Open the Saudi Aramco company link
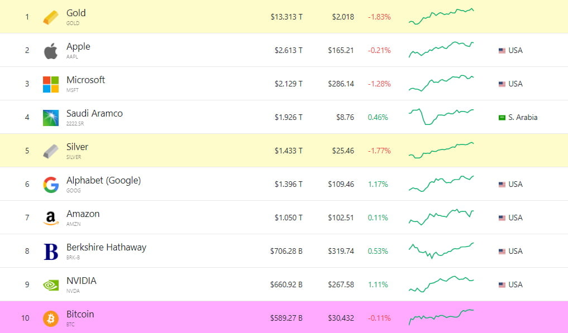The width and height of the screenshot is (568, 333). tap(94, 113)
